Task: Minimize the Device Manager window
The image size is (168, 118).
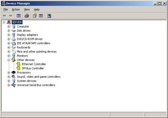Action: click(x=155, y=3)
